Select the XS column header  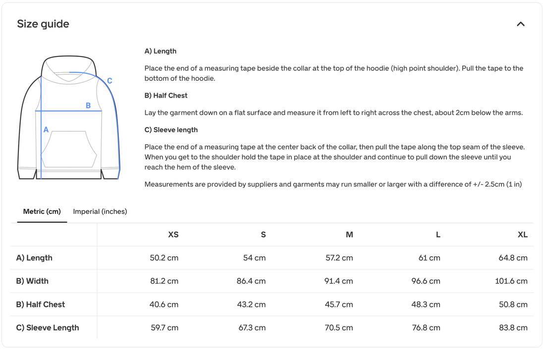coord(173,235)
